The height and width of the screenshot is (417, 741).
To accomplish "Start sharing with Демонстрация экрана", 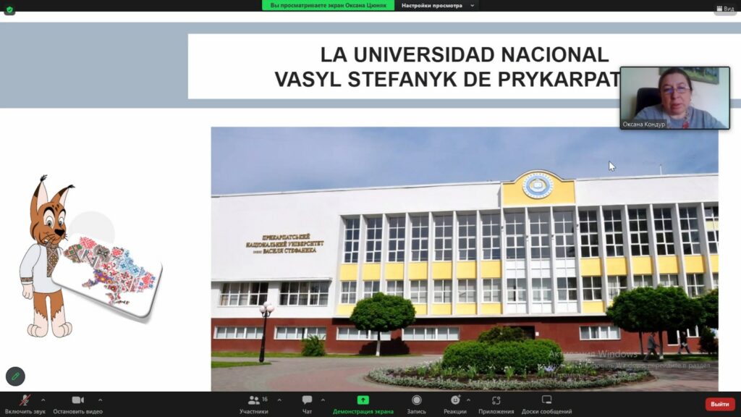I will (363, 400).
